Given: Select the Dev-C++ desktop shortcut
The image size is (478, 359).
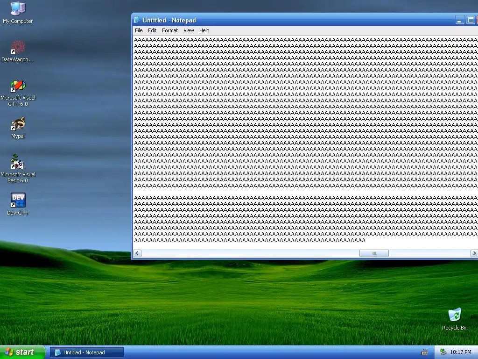Looking at the screenshot, I should [x=18, y=204].
